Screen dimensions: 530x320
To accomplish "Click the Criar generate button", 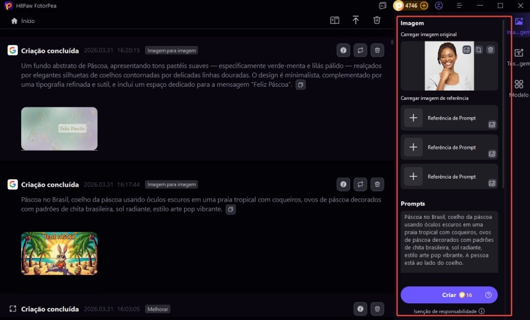I will click(449, 295).
